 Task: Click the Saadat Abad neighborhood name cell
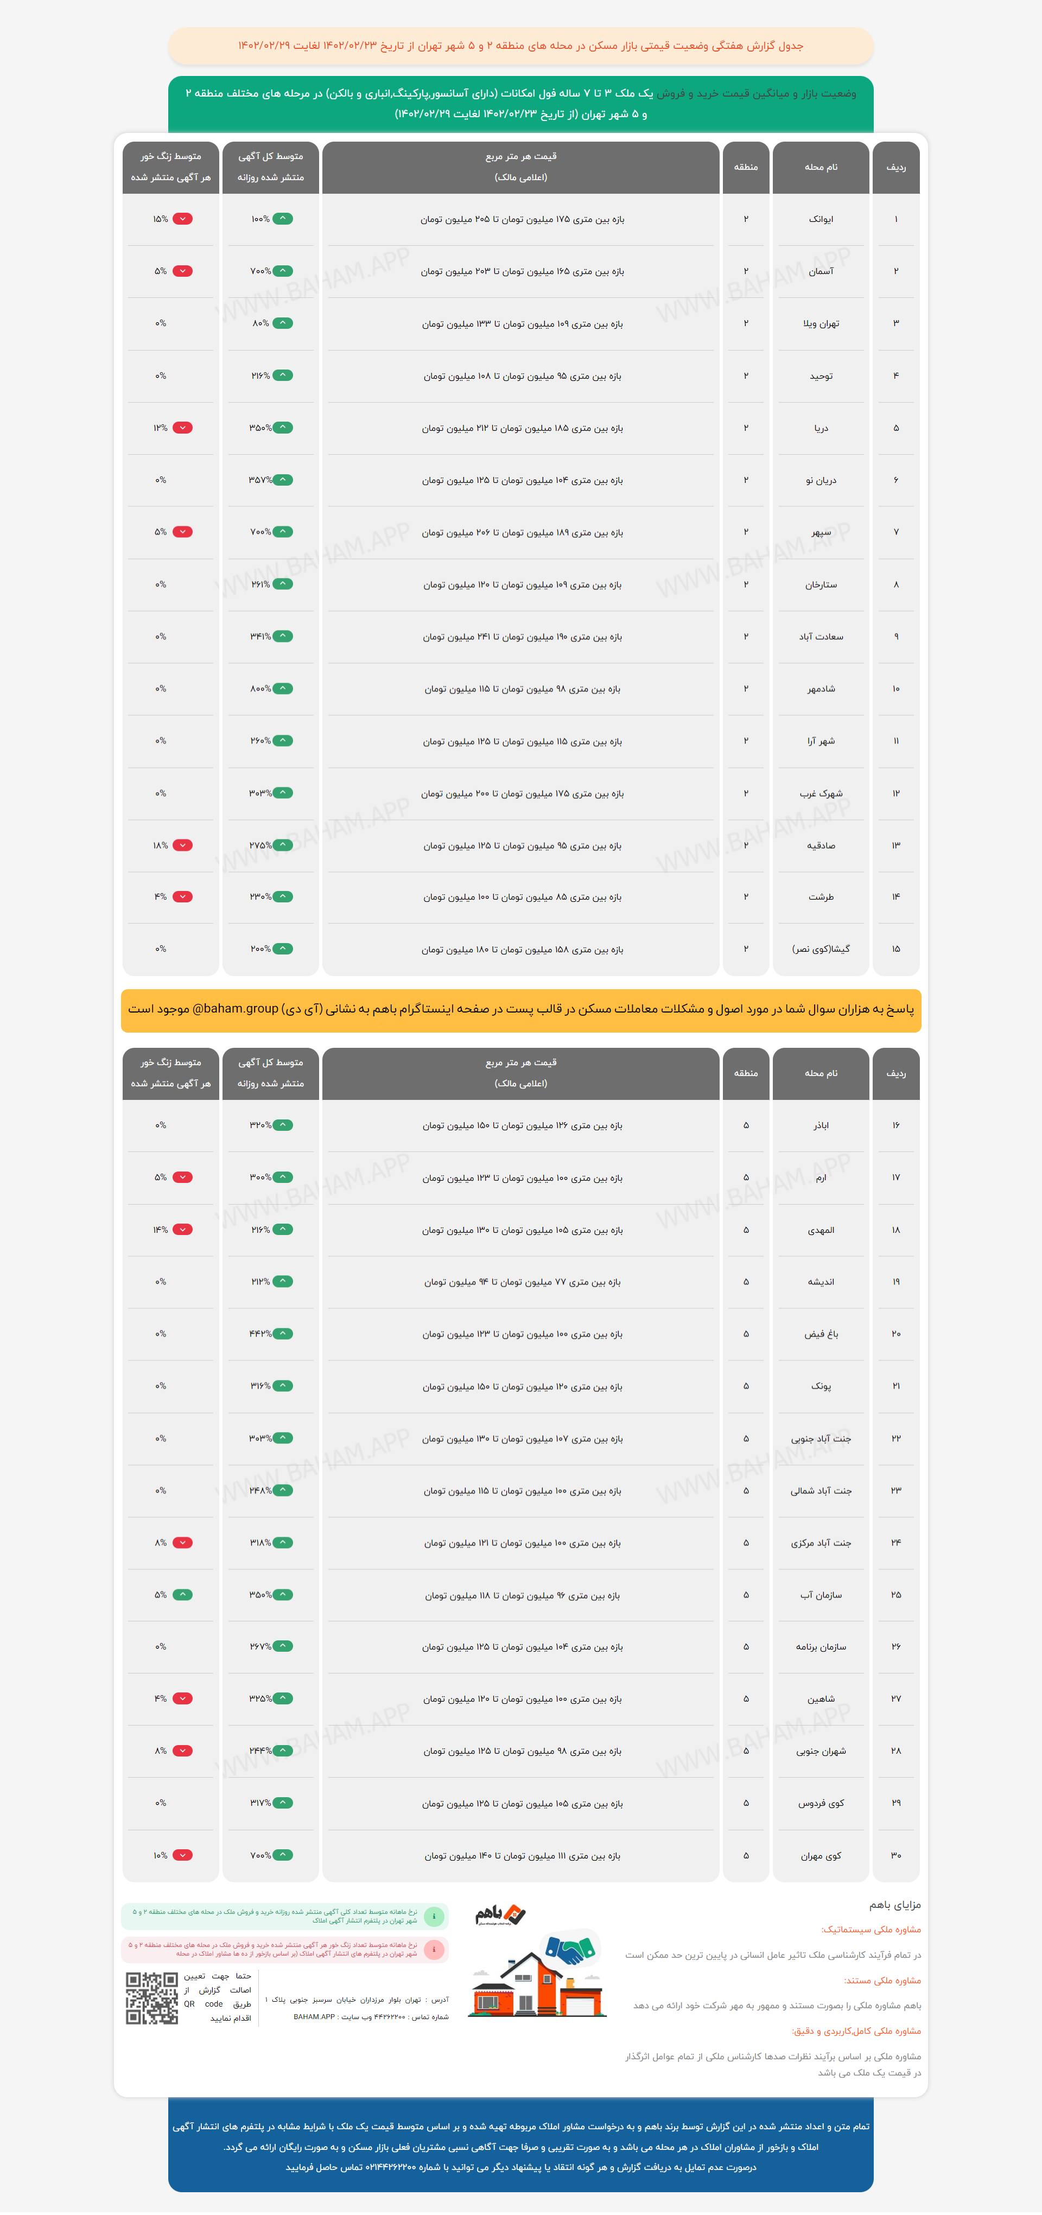pyautogui.click(x=820, y=637)
